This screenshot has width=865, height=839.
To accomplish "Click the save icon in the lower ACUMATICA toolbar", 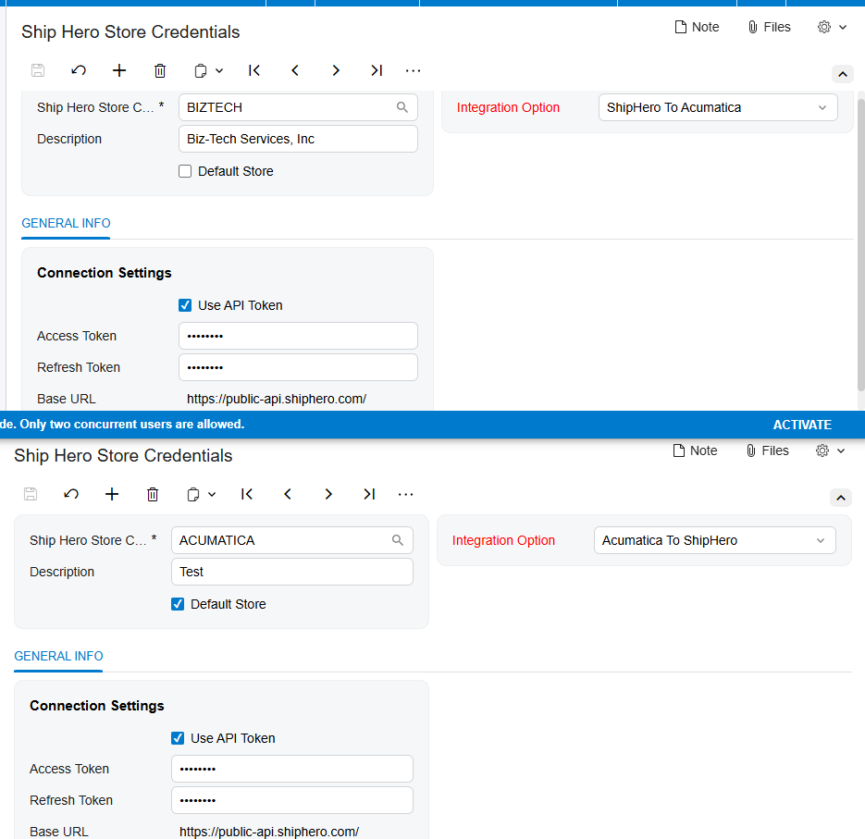I will point(31,494).
